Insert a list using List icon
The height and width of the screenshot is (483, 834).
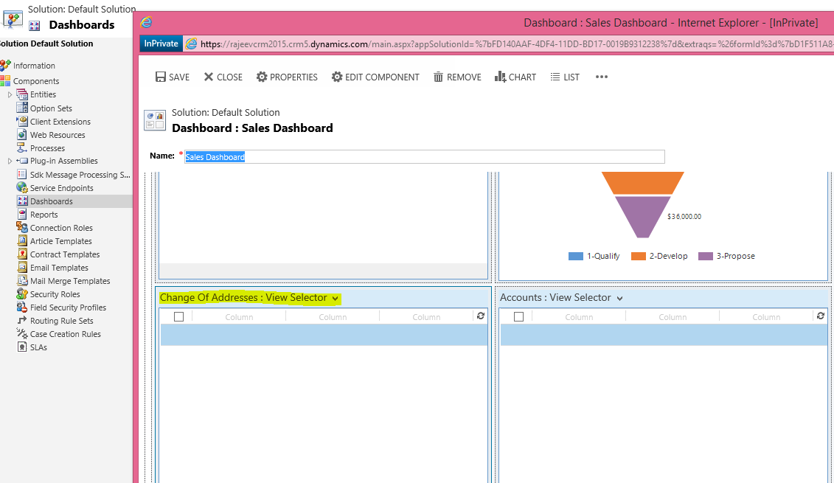point(555,77)
